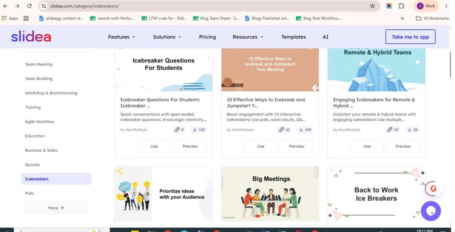
Task: Click the Take me to app button
Action: click(x=410, y=37)
